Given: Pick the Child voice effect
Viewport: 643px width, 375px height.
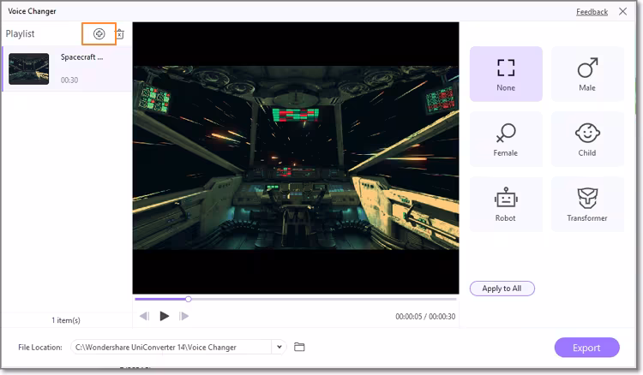Looking at the screenshot, I should pyautogui.click(x=587, y=140).
